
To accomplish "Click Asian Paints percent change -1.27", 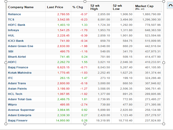I will (84, 89).
